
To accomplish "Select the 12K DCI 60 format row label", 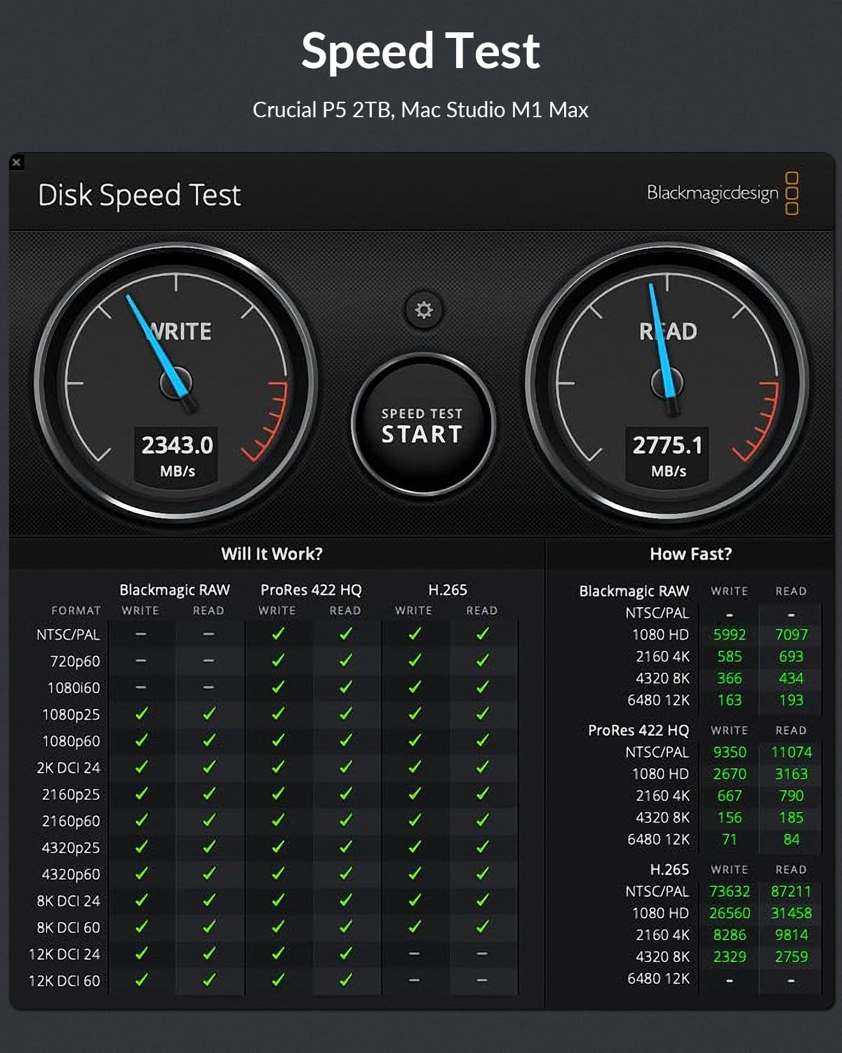I will [x=65, y=981].
